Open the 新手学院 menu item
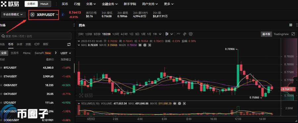 130,4
